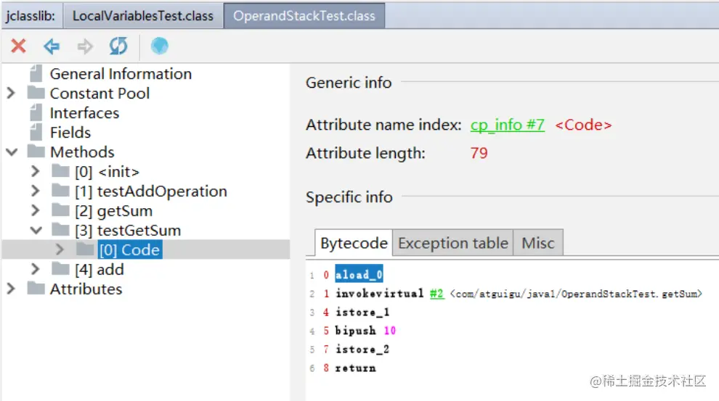Expand the Attributes node
This screenshot has height=401, width=719.
12,289
